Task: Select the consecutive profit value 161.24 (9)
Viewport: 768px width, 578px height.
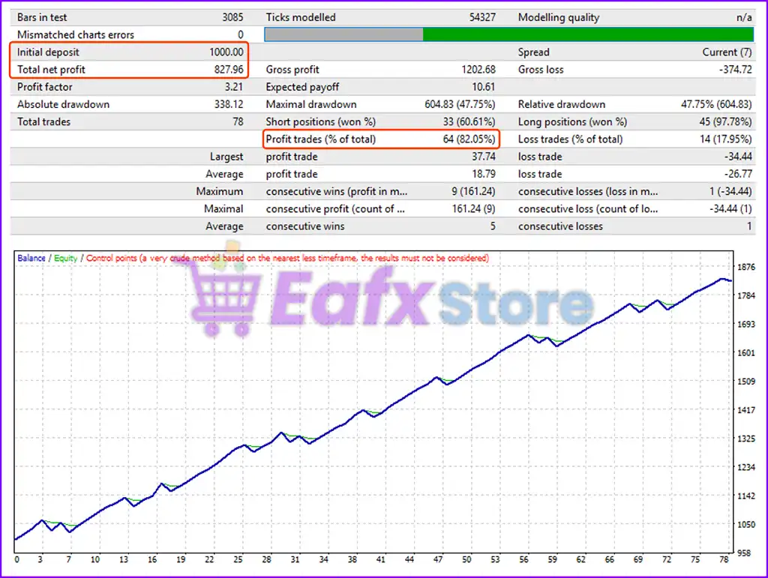Action: [473, 208]
